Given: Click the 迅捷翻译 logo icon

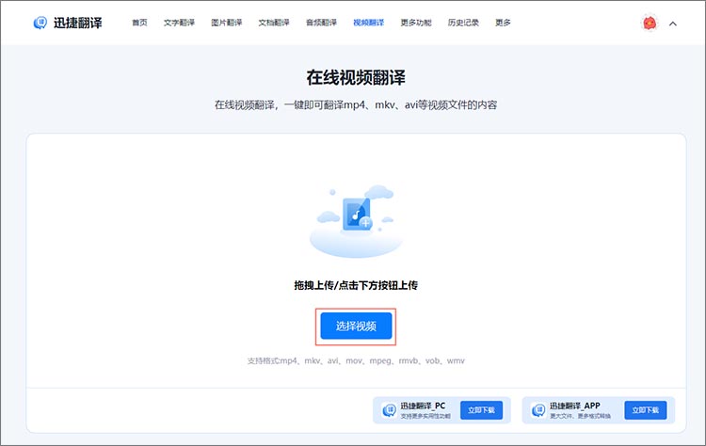Looking at the screenshot, I should click(x=40, y=23).
